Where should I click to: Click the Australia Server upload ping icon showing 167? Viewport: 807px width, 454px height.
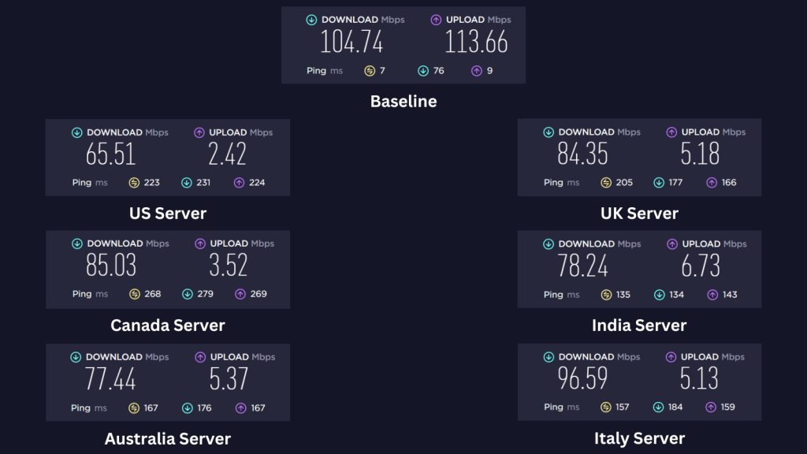tap(241, 408)
